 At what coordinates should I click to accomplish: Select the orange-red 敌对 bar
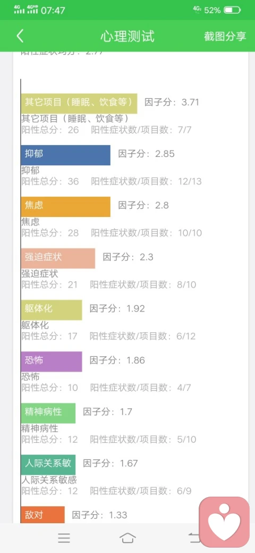[42, 515]
